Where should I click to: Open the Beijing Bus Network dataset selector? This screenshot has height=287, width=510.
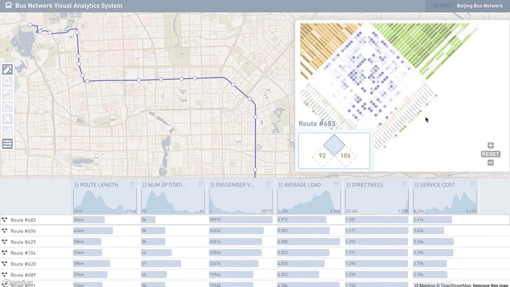click(480, 6)
